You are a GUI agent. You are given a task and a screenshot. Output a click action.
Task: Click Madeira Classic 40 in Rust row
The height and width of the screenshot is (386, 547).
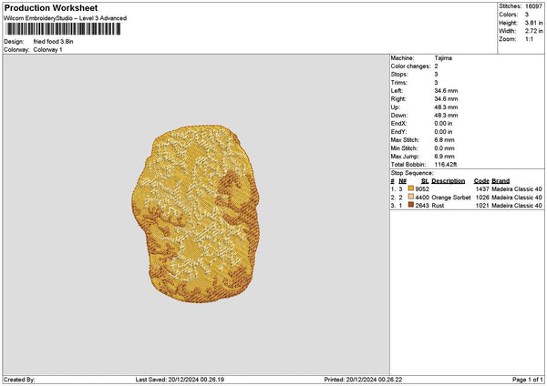(x=517, y=206)
